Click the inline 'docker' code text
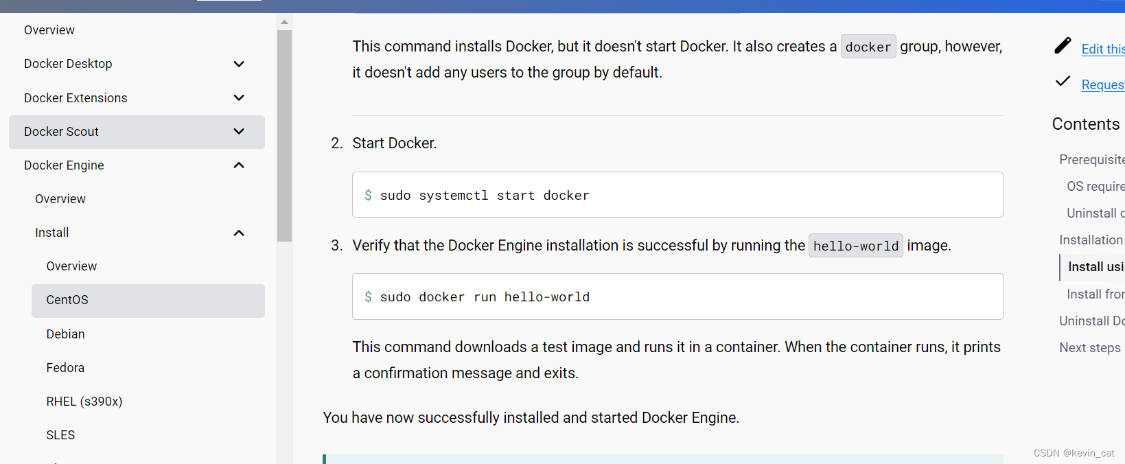The height and width of the screenshot is (464, 1125). click(x=868, y=47)
